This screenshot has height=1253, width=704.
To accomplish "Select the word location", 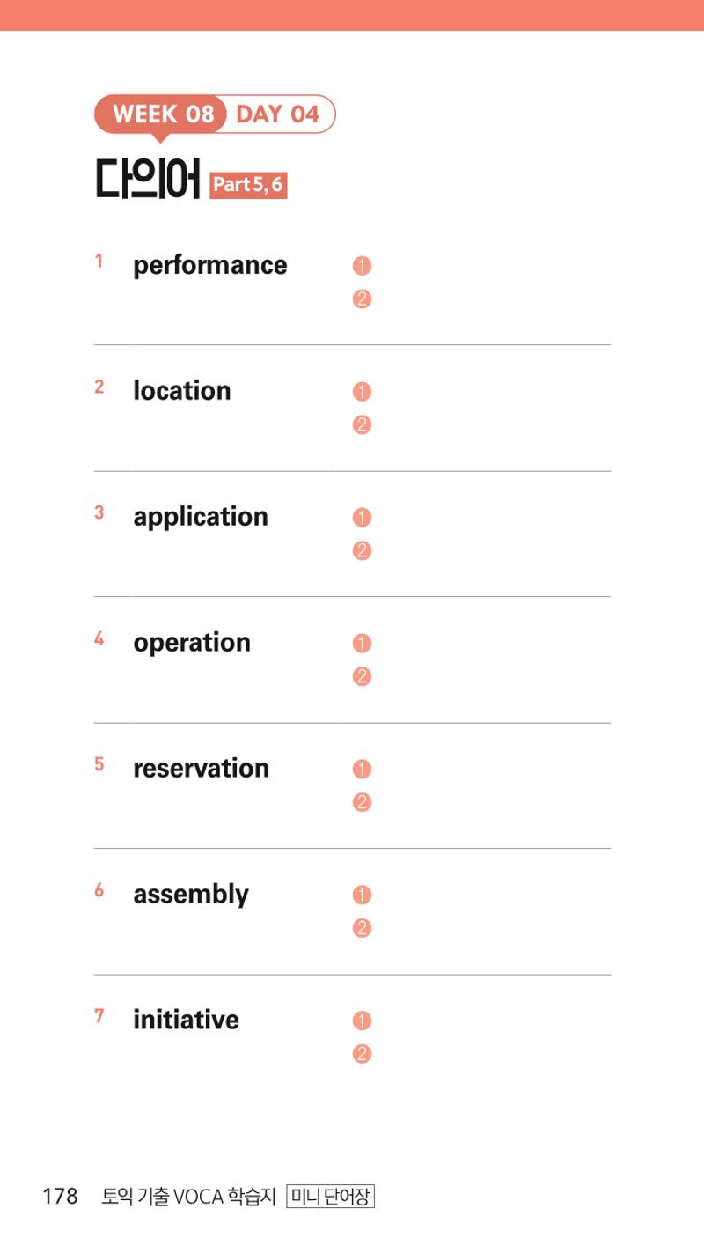I will [x=182, y=391].
